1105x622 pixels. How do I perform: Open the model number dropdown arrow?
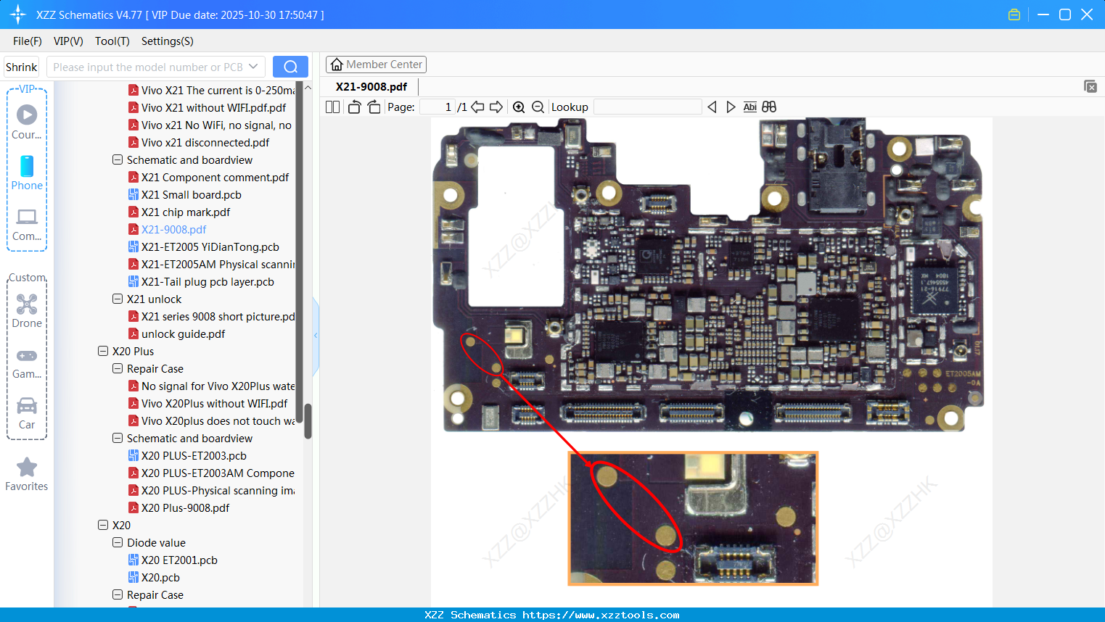coord(253,67)
